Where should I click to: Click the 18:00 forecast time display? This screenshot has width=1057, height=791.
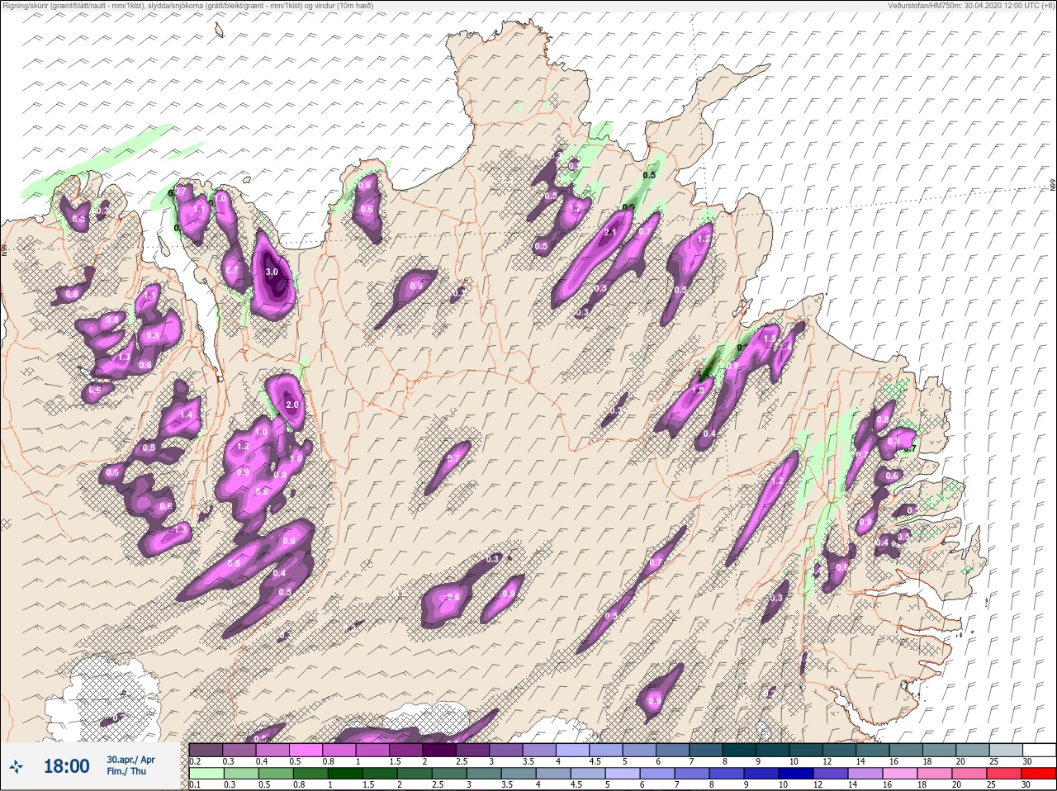click(x=66, y=766)
